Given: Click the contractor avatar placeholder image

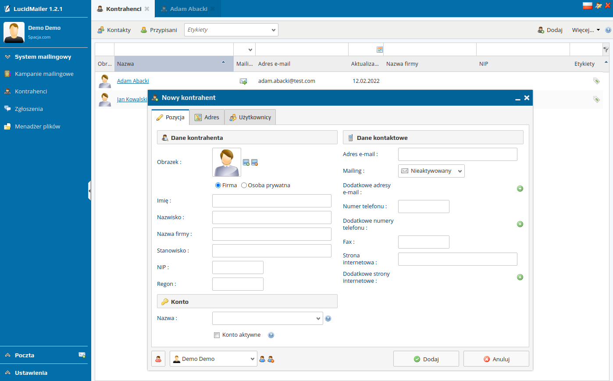Looking at the screenshot, I should [x=227, y=162].
